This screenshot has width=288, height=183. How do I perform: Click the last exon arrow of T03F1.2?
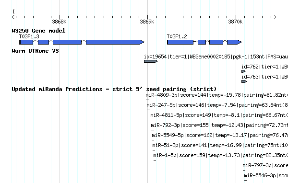235,42
